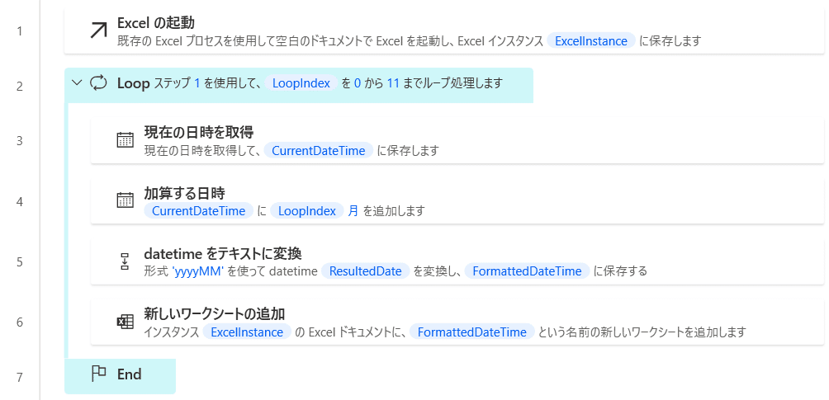
Task: Collapse the Loop block with the chevron
Action: 77,83
